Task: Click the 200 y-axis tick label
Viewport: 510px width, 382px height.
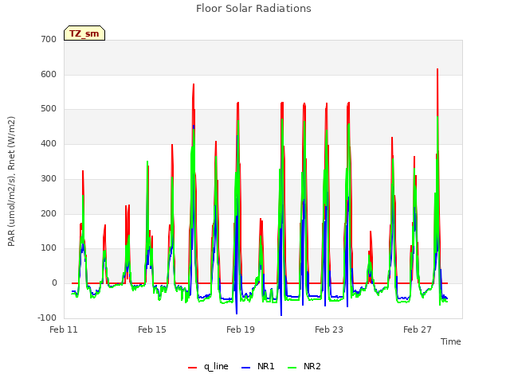Action: (x=49, y=213)
